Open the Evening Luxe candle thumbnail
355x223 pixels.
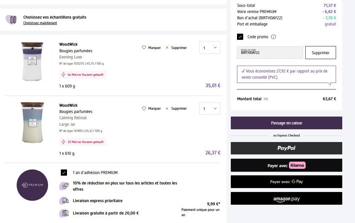click(x=32, y=62)
